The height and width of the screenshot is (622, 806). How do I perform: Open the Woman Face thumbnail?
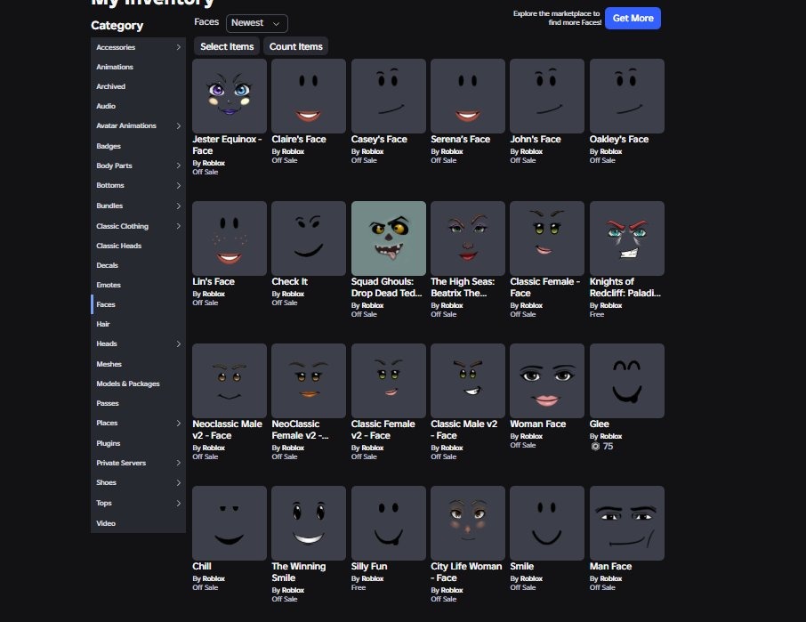click(547, 380)
